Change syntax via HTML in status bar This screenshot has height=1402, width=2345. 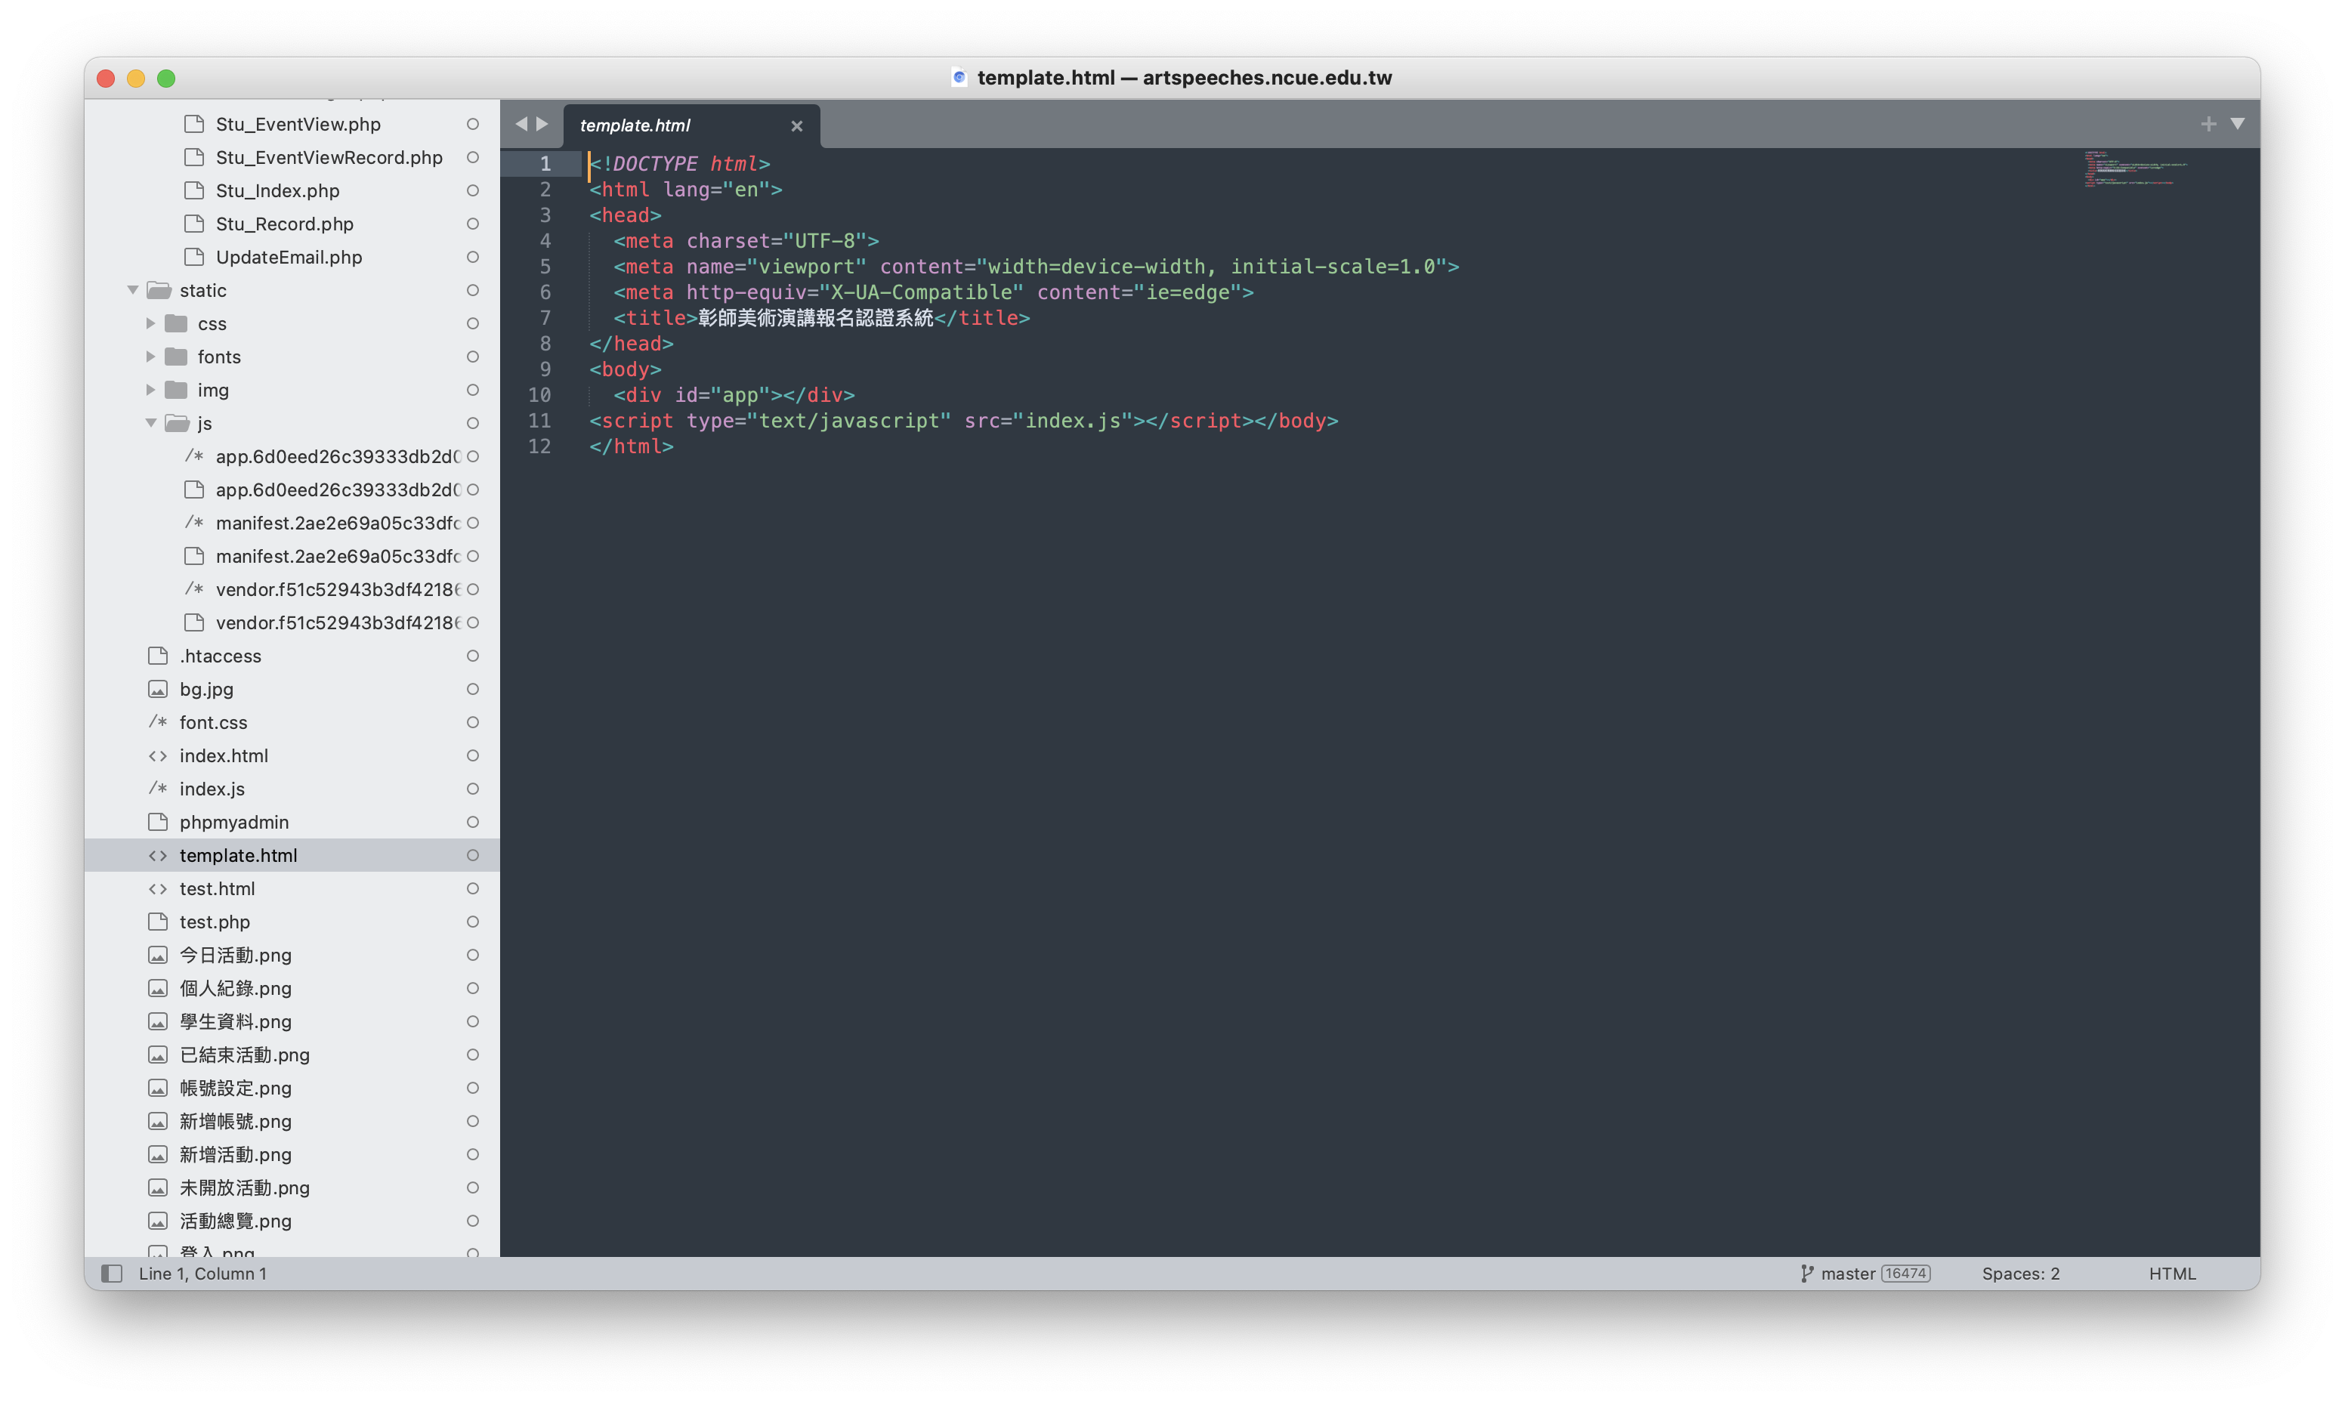[2171, 1273]
